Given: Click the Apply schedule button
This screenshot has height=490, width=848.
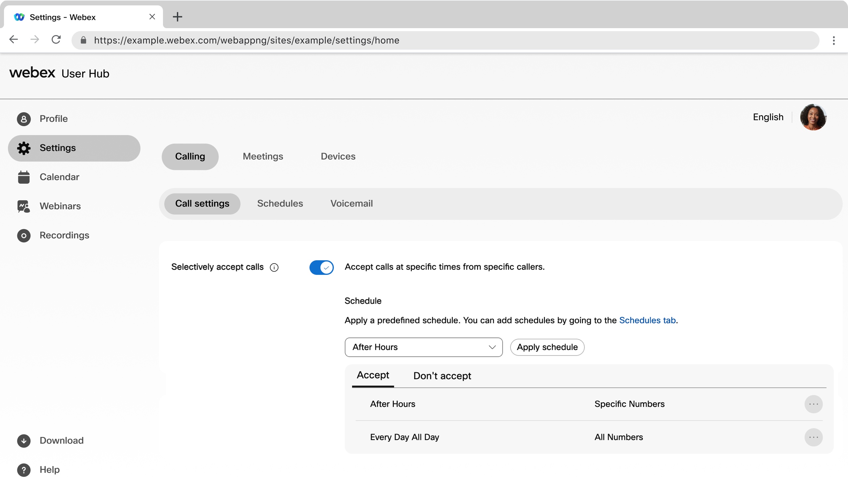Looking at the screenshot, I should [x=547, y=347].
